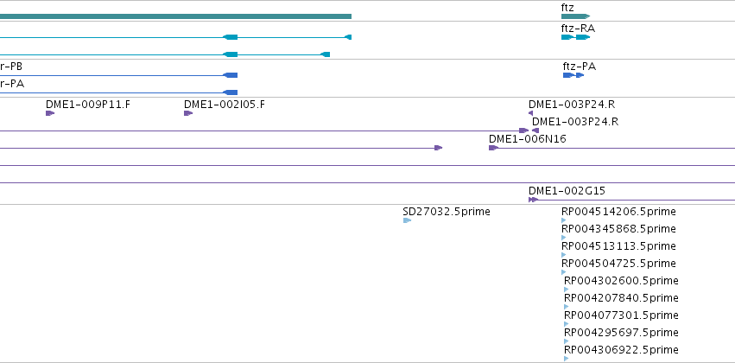735x363 pixels.
Task: Click the ftz-RA transcript label
Action: pos(578,29)
